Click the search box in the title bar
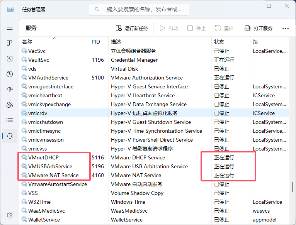 tap(139, 9)
